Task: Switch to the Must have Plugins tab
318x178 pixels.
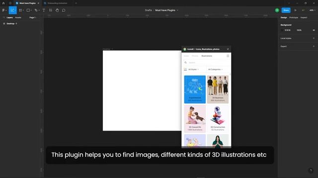Action: [x=27, y=3]
